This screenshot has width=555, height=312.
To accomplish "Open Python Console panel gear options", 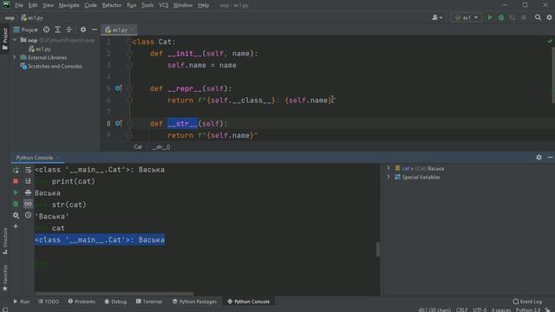I will [x=539, y=158].
